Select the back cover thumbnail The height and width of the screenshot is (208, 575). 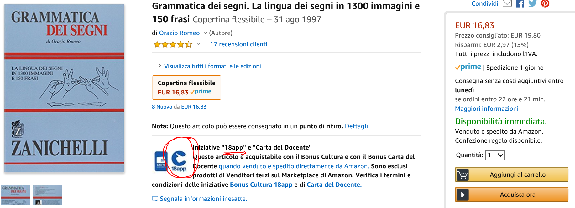tap(48, 195)
